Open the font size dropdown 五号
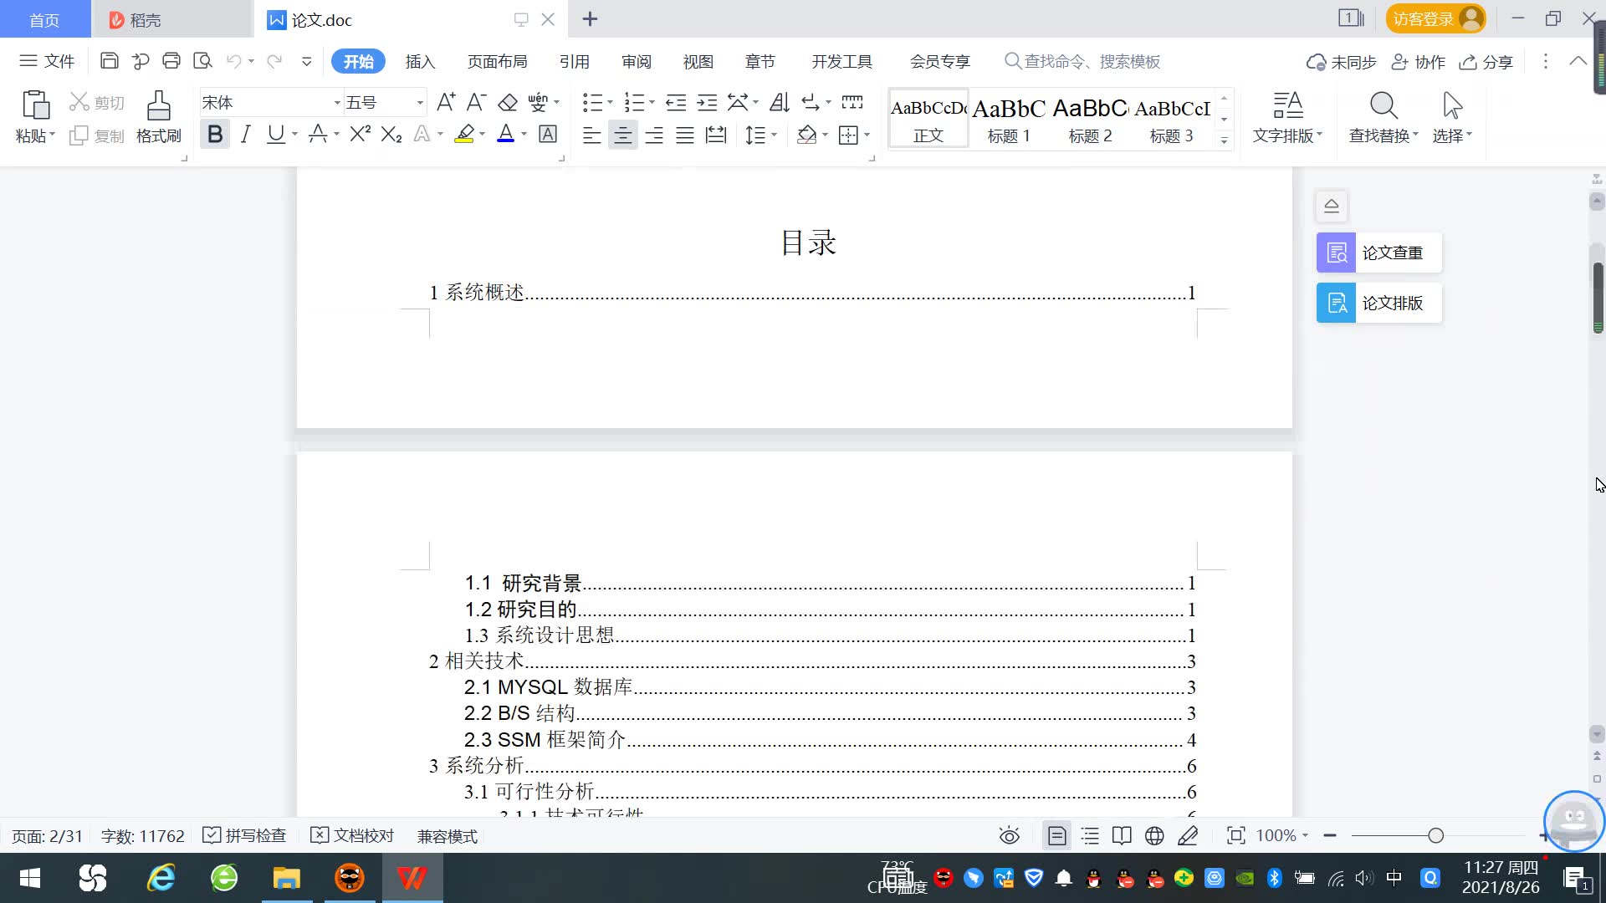The height and width of the screenshot is (903, 1606). (420, 103)
